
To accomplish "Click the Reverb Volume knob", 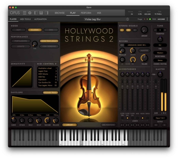I will tap(144, 58).
